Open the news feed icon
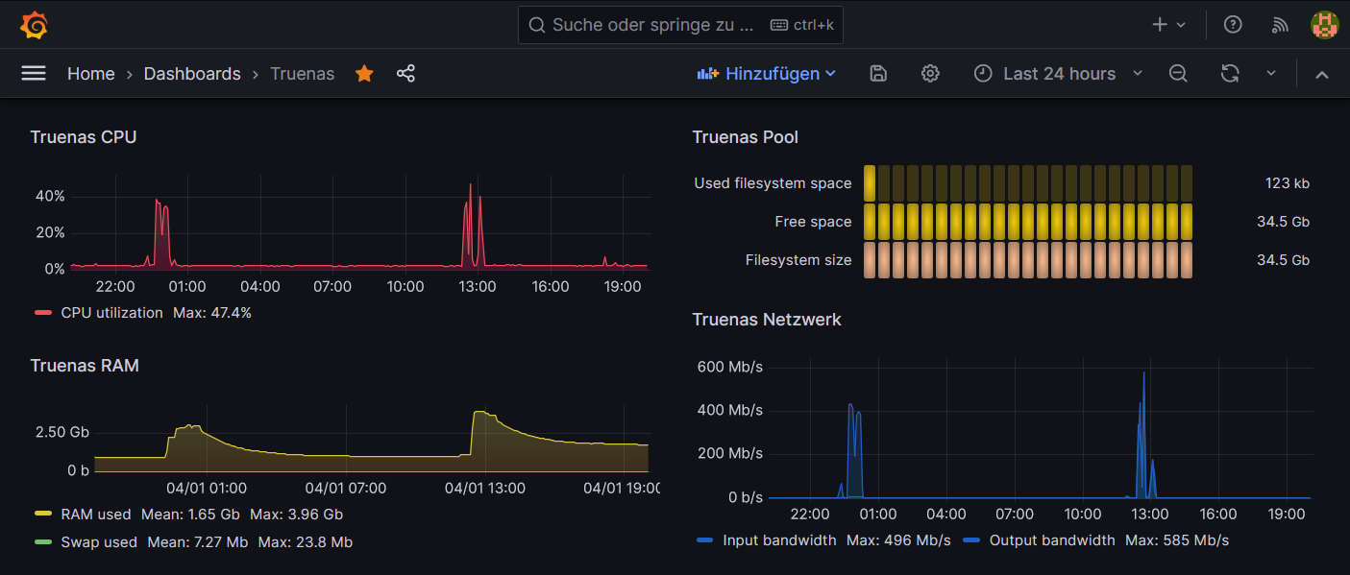 coord(1279,25)
